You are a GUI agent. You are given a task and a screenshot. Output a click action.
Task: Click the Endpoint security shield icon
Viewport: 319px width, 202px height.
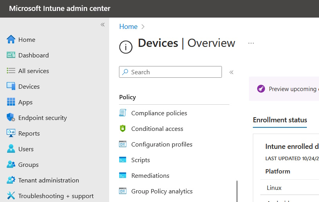pos(11,117)
